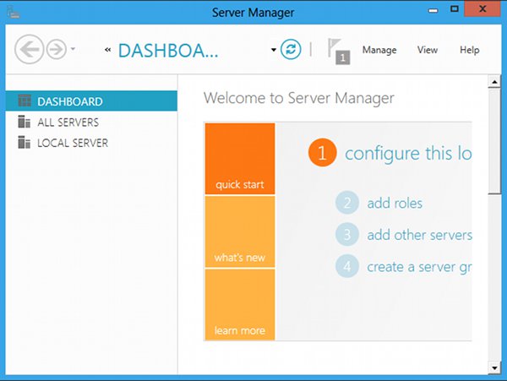Image resolution: width=507 pixels, height=381 pixels.
Task: Maximize the Server Manager window
Action: pyautogui.click(x=455, y=9)
